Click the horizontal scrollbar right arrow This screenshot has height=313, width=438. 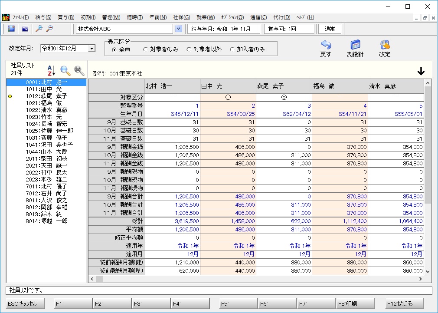pos(421,279)
